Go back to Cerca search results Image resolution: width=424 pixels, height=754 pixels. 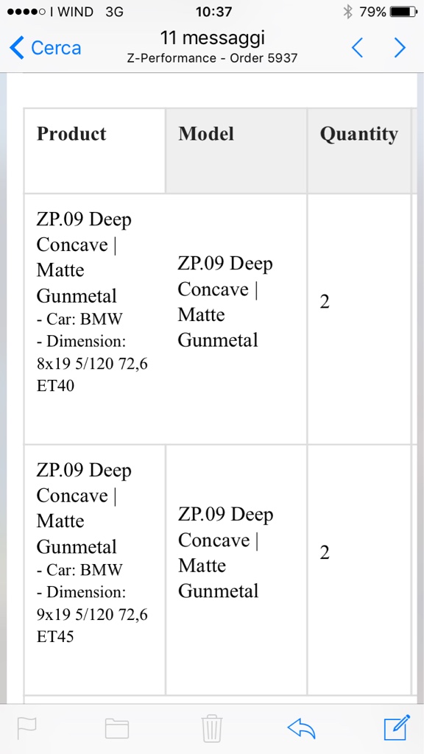click(x=45, y=48)
